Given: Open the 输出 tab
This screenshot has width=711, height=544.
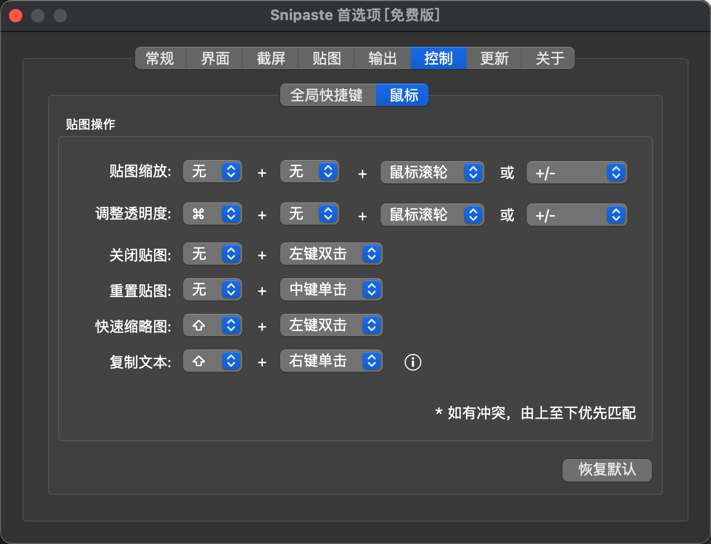Looking at the screenshot, I should tap(382, 59).
